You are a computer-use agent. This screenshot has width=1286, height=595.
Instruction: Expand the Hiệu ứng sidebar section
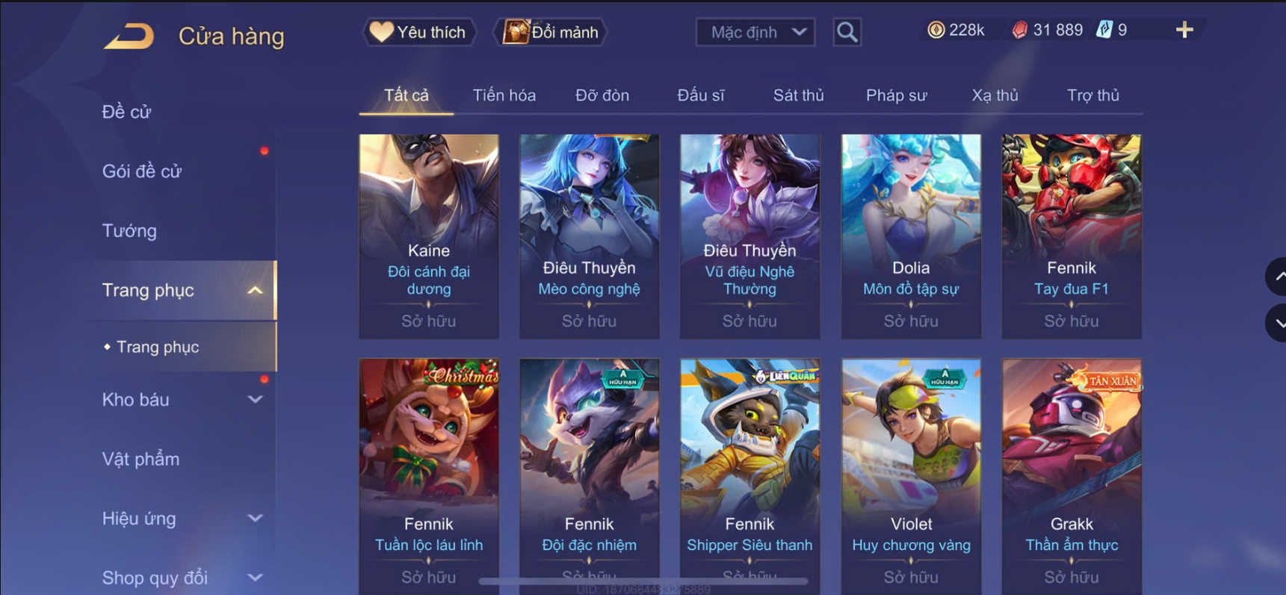pyautogui.click(x=255, y=518)
